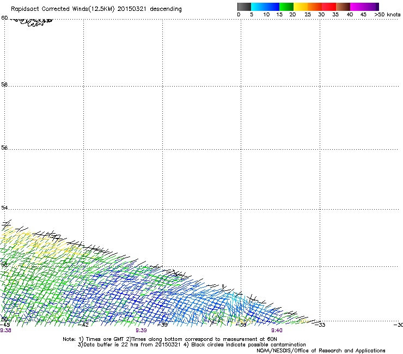
Task: Click the magenta-purple 40-50 knots color band
Action: tap(364, 7)
